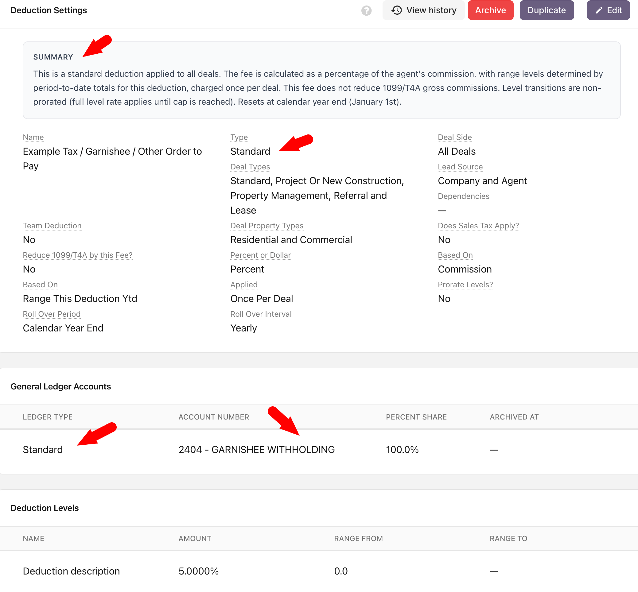Click the 0.0 range from cell
Image resolution: width=638 pixels, height=592 pixels.
coord(340,571)
